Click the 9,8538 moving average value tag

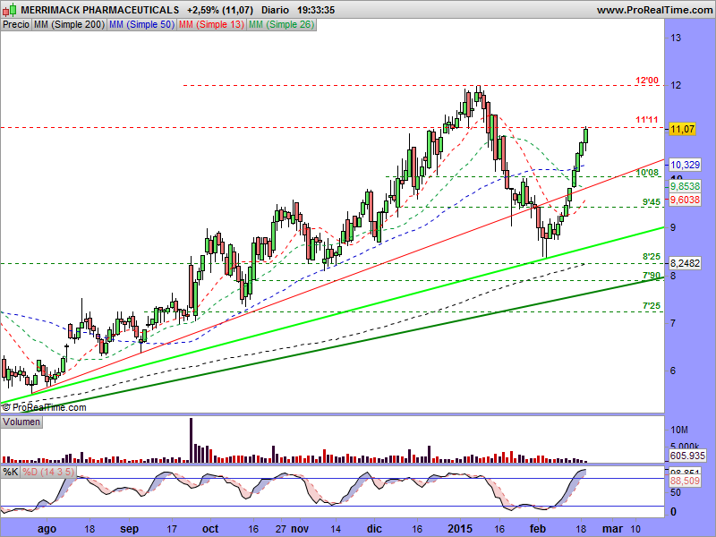coord(685,186)
